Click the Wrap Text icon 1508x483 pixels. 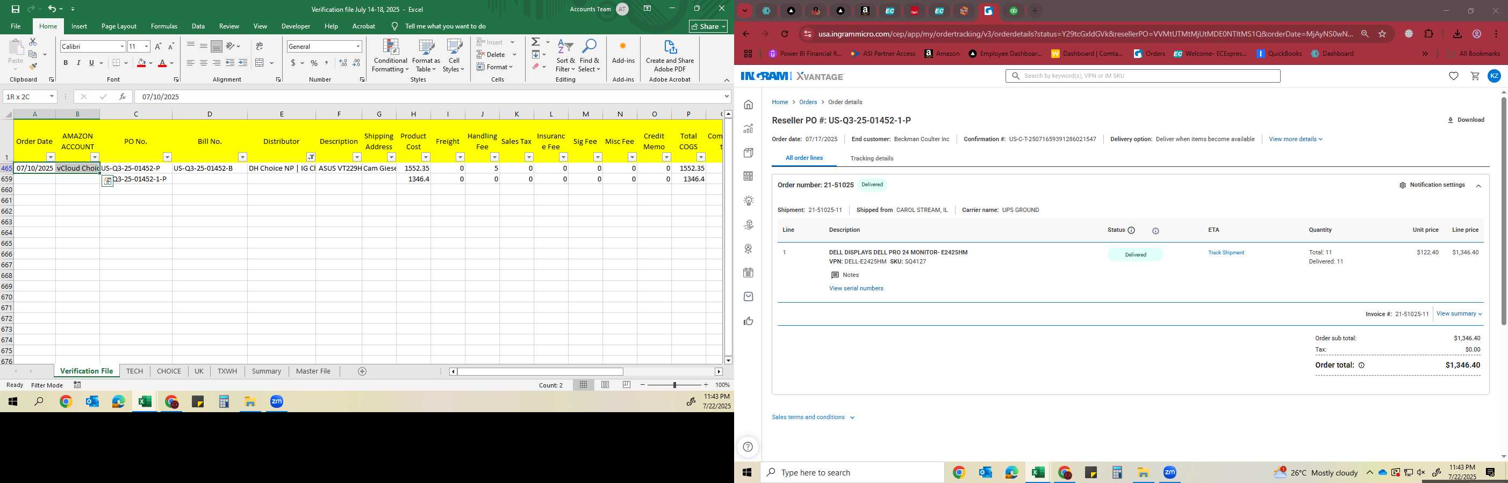click(260, 46)
